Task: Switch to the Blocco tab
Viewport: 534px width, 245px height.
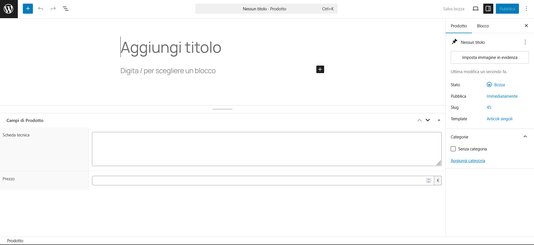Action: pyautogui.click(x=483, y=26)
